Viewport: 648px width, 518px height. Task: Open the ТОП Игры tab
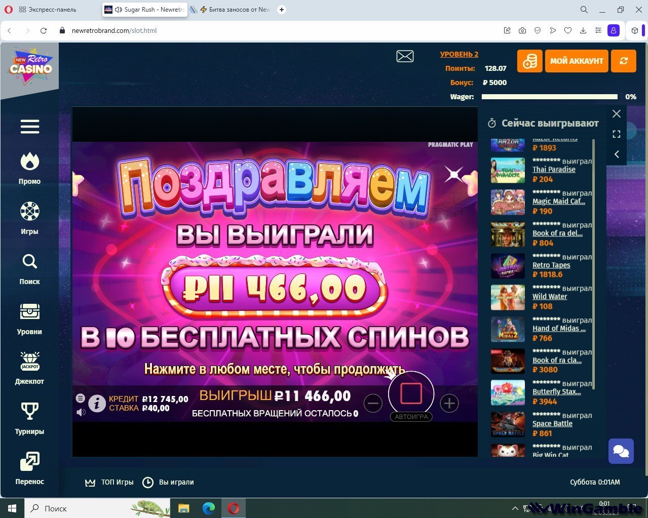109,482
